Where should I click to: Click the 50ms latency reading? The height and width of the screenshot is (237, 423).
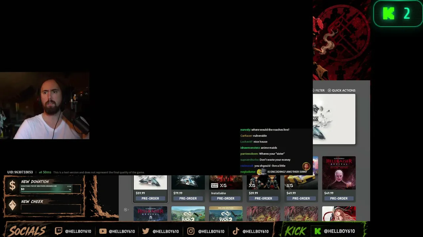point(47,172)
